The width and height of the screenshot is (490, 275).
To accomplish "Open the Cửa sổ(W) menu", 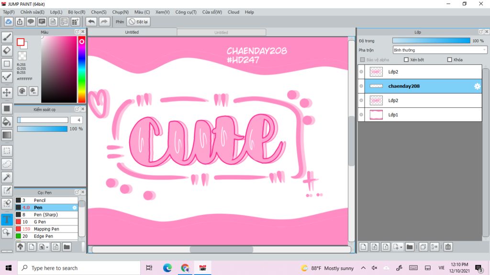I will point(212,12).
